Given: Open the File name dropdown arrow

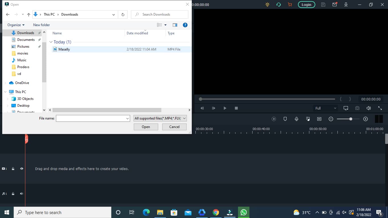Looking at the screenshot, I should pos(128,118).
